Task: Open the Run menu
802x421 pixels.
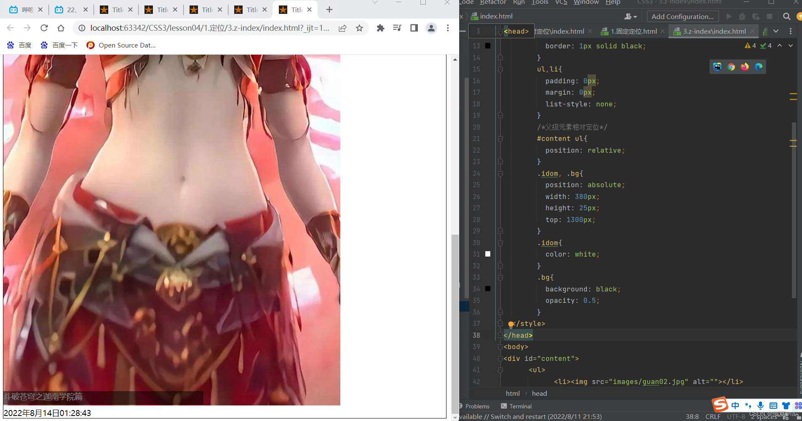Action: [x=519, y=2]
